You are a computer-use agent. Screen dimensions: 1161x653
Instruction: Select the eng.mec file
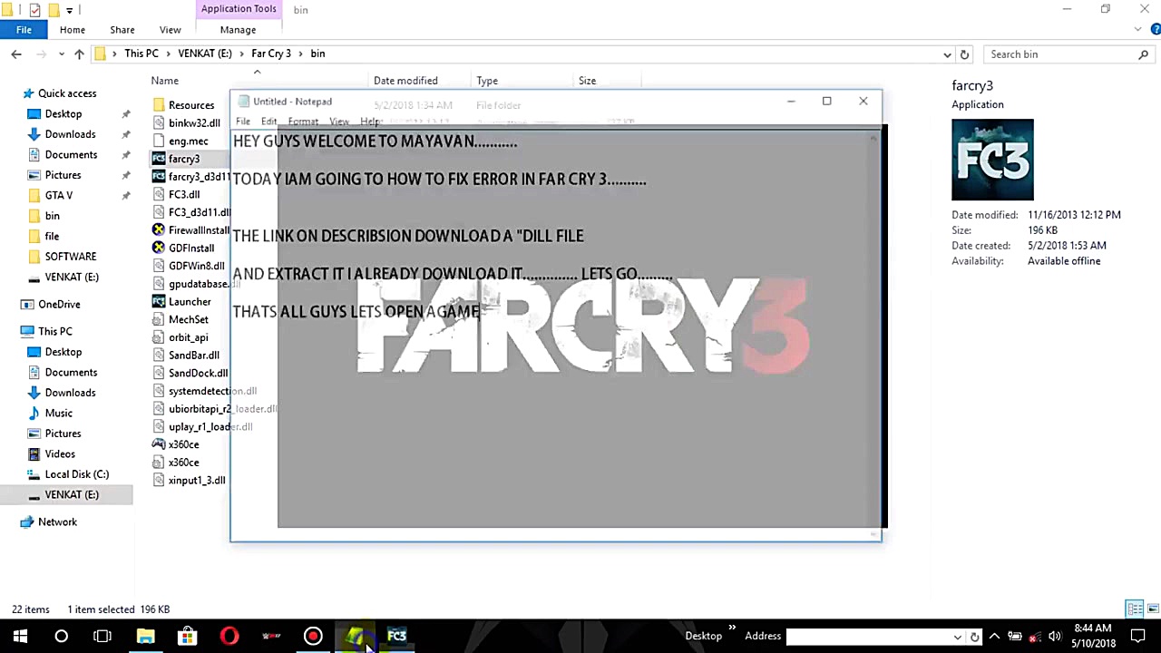[x=188, y=141]
